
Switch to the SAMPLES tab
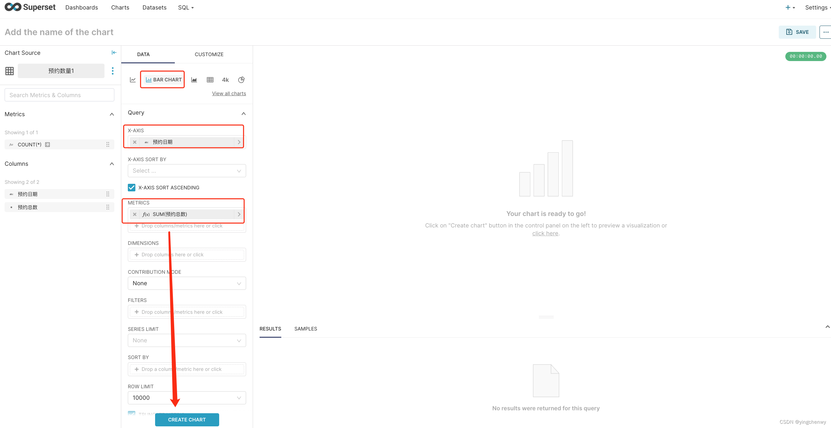[x=306, y=329]
